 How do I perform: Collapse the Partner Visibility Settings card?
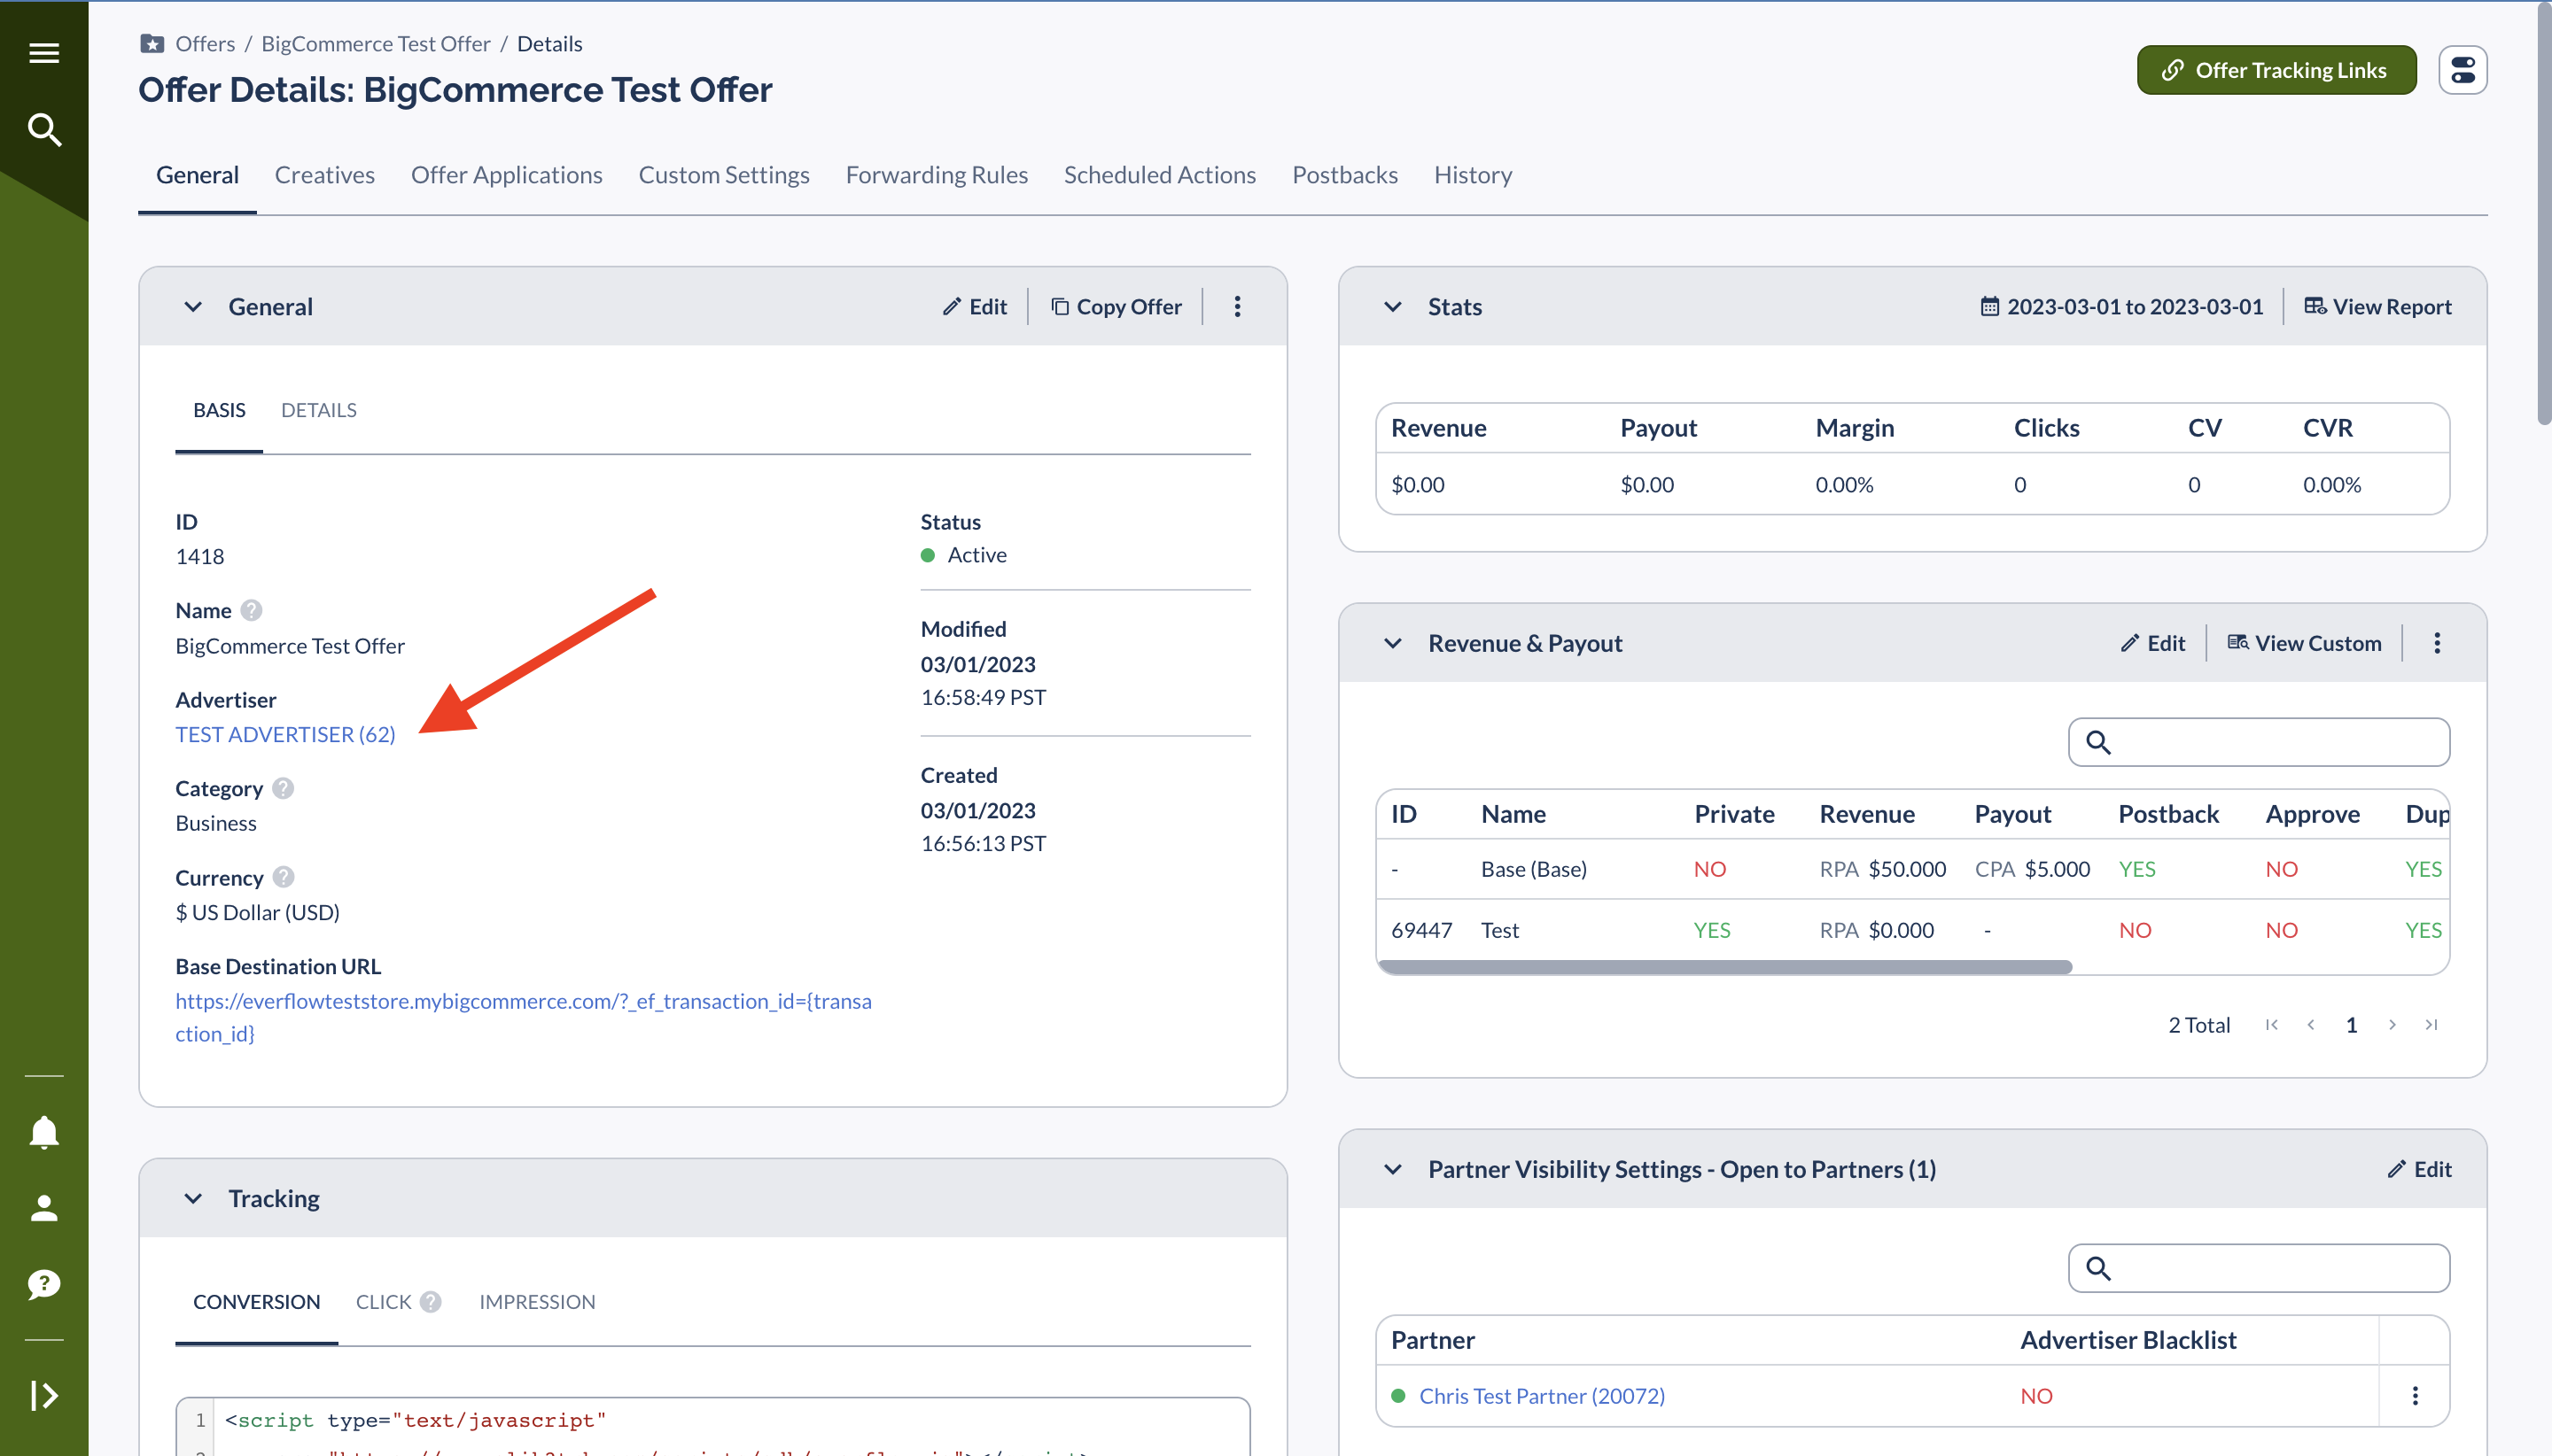(1393, 1170)
